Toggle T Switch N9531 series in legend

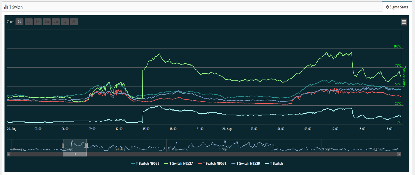coord(212,163)
